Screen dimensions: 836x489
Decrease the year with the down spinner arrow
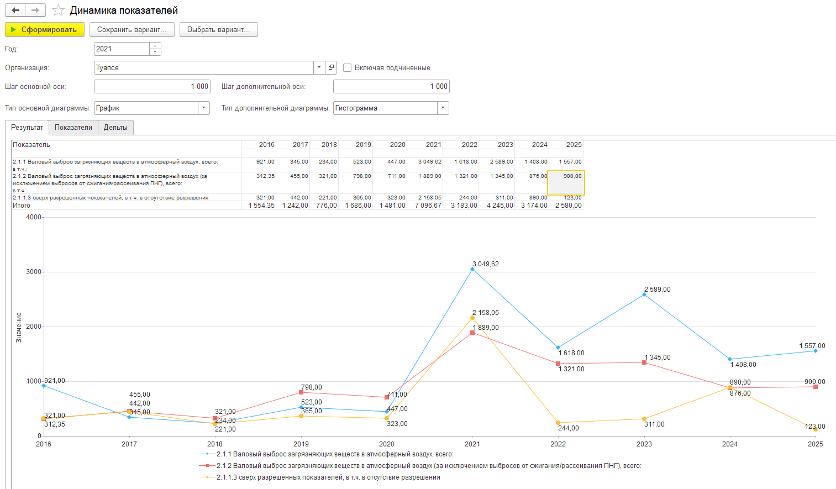click(155, 52)
